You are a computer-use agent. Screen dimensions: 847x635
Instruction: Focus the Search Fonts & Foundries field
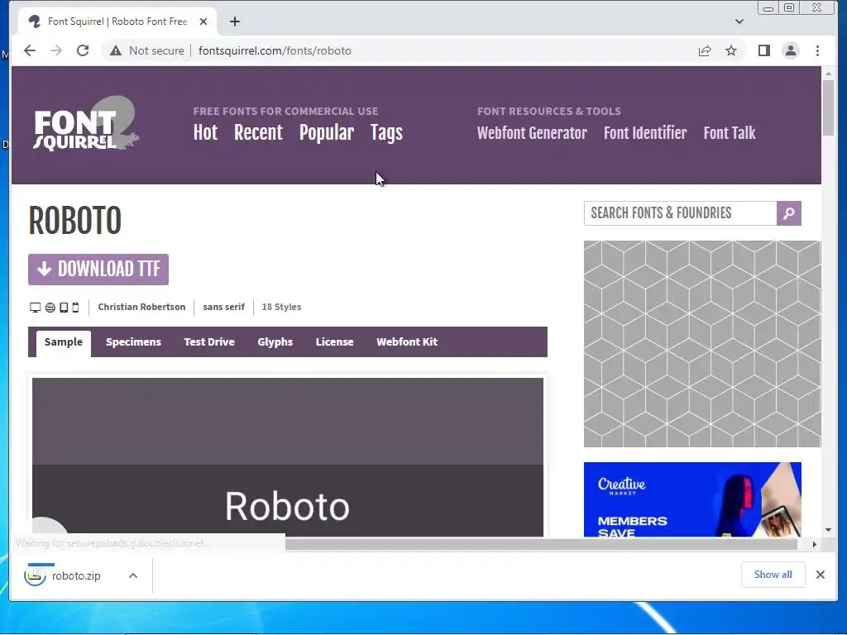tap(680, 213)
